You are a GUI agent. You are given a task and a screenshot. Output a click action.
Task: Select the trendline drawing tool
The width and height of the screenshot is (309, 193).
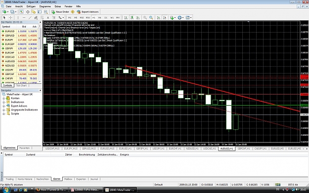[x=30, y=18]
